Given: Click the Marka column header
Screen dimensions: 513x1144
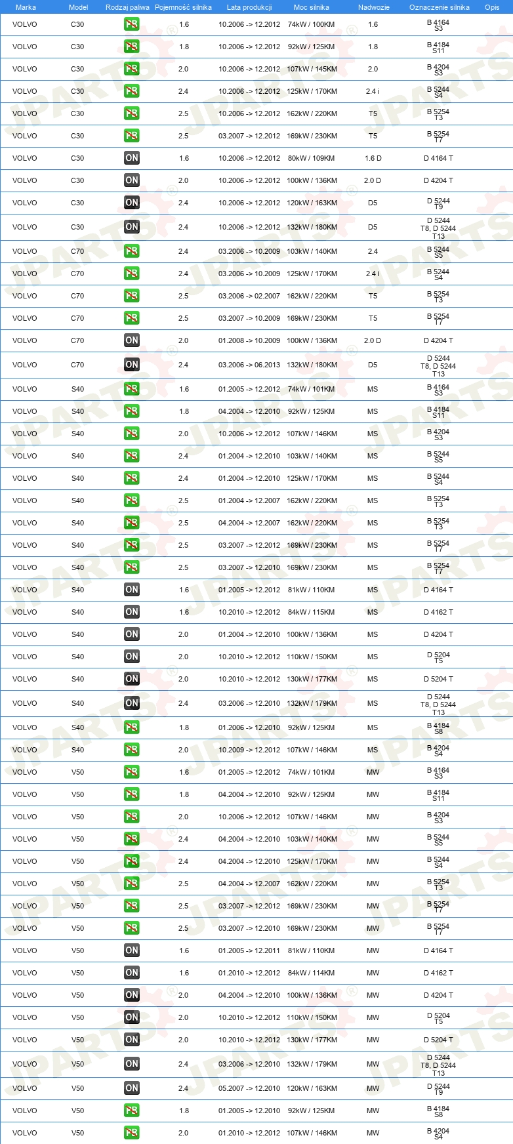Looking at the screenshot, I should 26,7.
